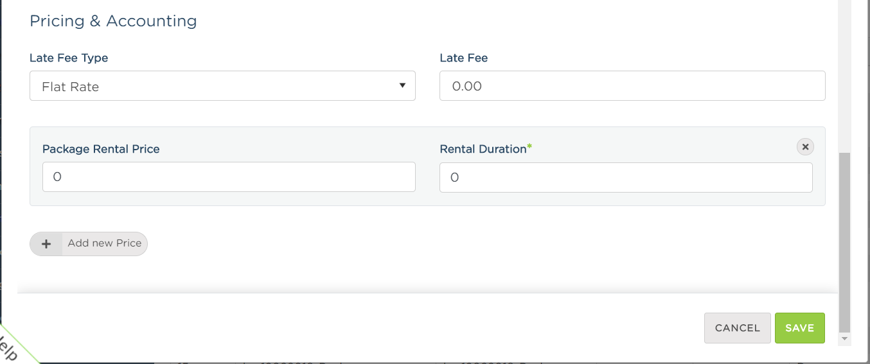Click the Late Fee field label

pos(464,58)
